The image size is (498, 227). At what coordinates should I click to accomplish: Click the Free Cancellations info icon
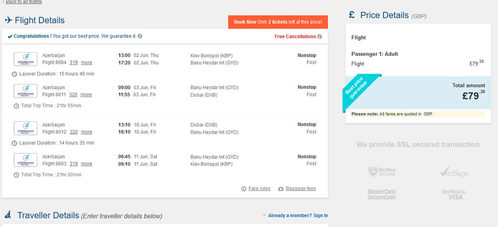(320, 36)
